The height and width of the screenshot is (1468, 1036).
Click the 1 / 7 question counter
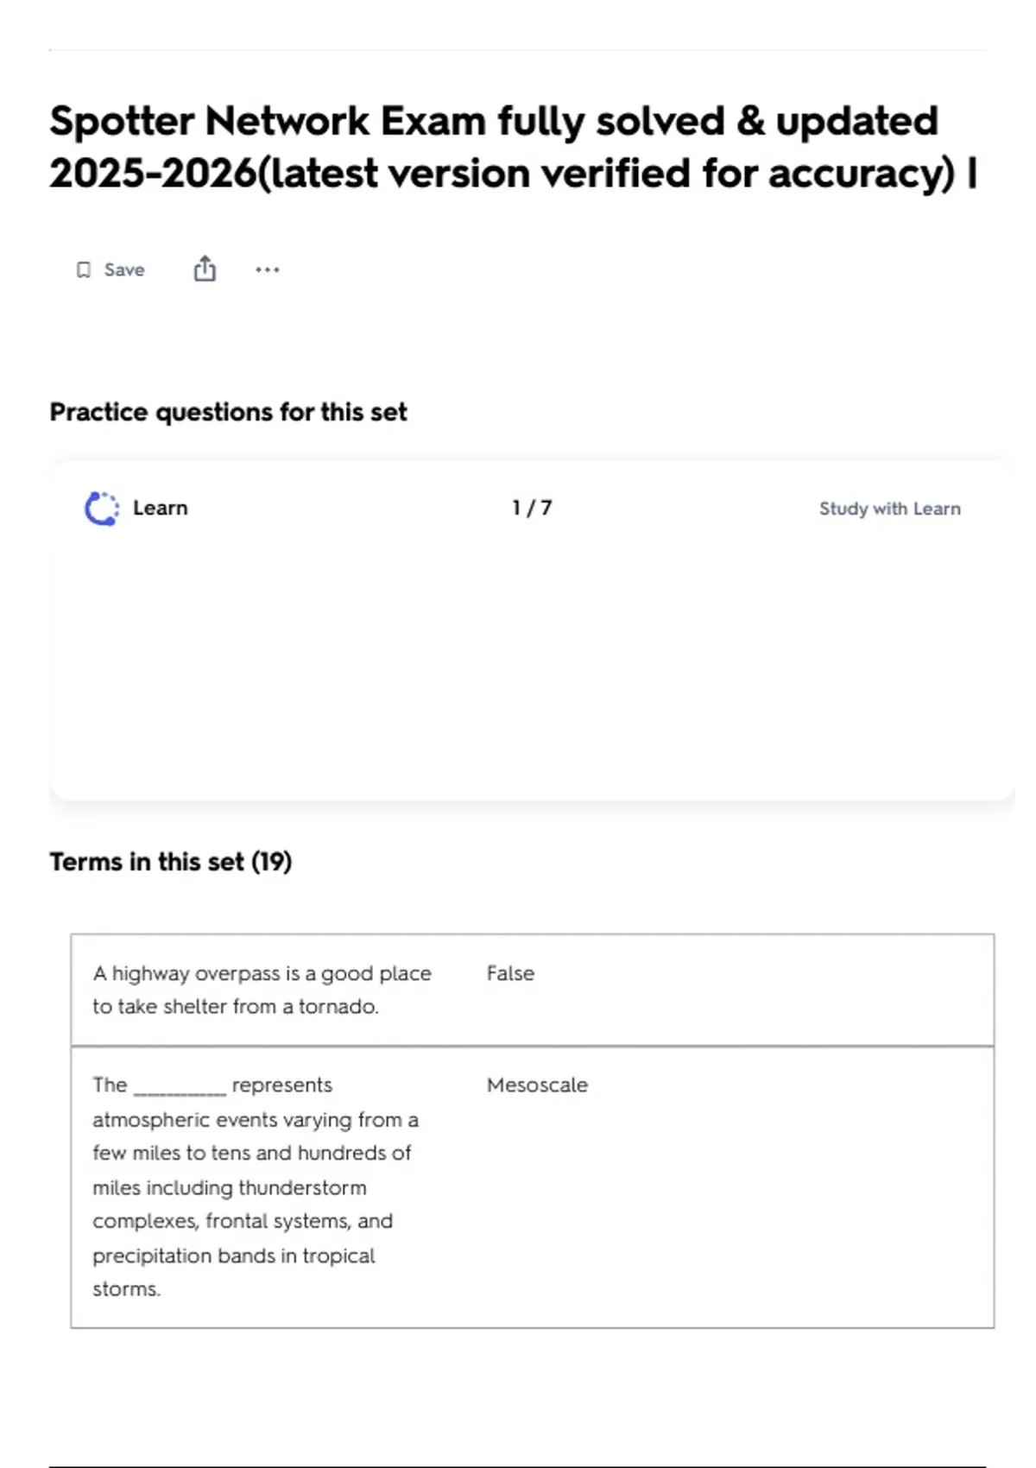532,508
